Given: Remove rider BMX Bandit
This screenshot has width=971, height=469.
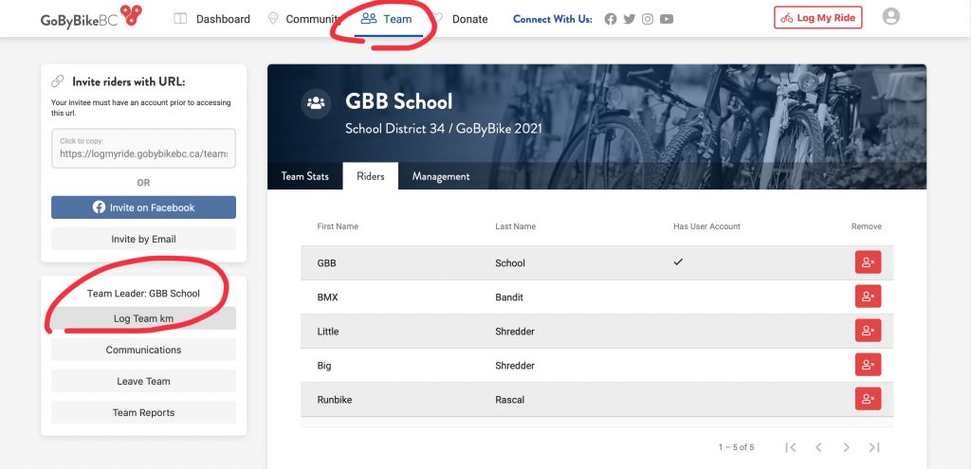Looking at the screenshot, I should [x=869, y=297].
